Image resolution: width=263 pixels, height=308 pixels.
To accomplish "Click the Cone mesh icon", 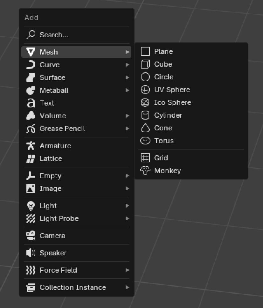I will (145, 128).
